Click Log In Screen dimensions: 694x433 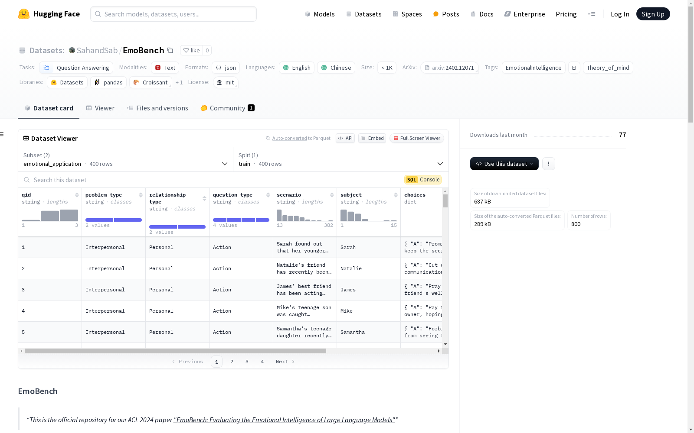point(620,14)
